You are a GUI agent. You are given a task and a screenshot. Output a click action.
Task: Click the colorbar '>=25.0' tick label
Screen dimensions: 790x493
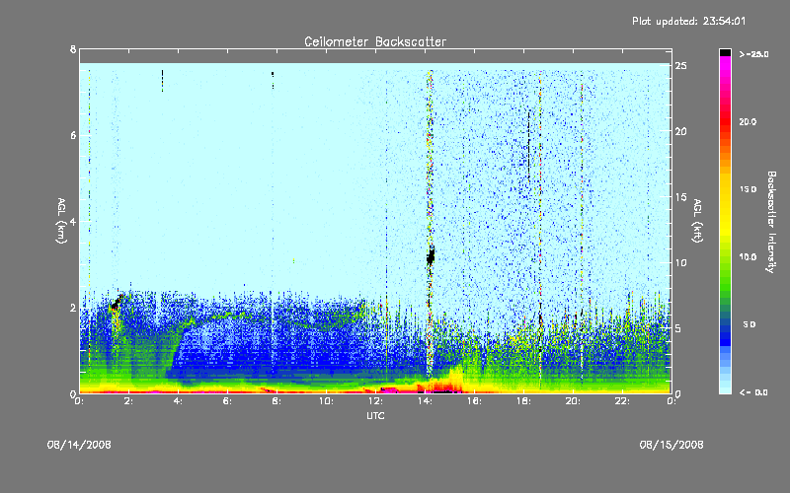[x=753, y=54]
